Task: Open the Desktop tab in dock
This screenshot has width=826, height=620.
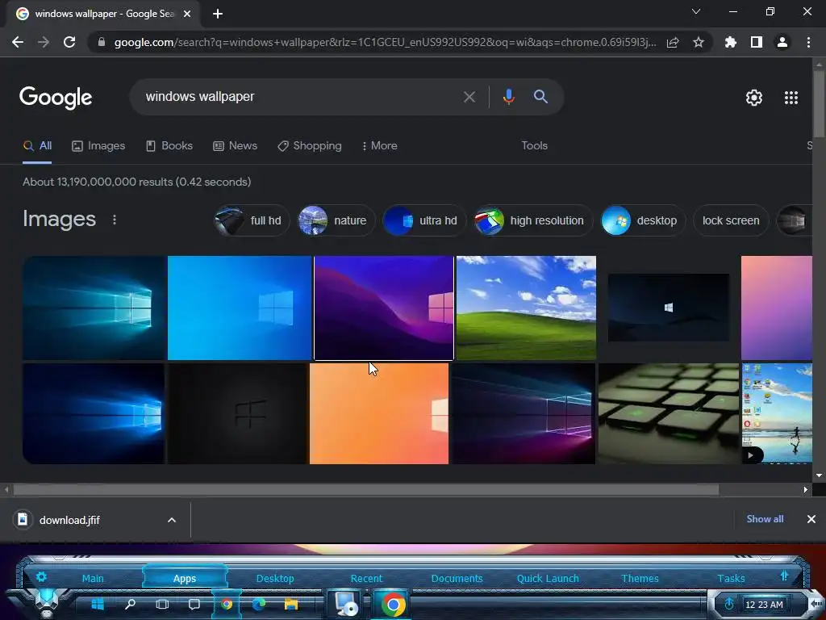Action: (x=275, y=578)
